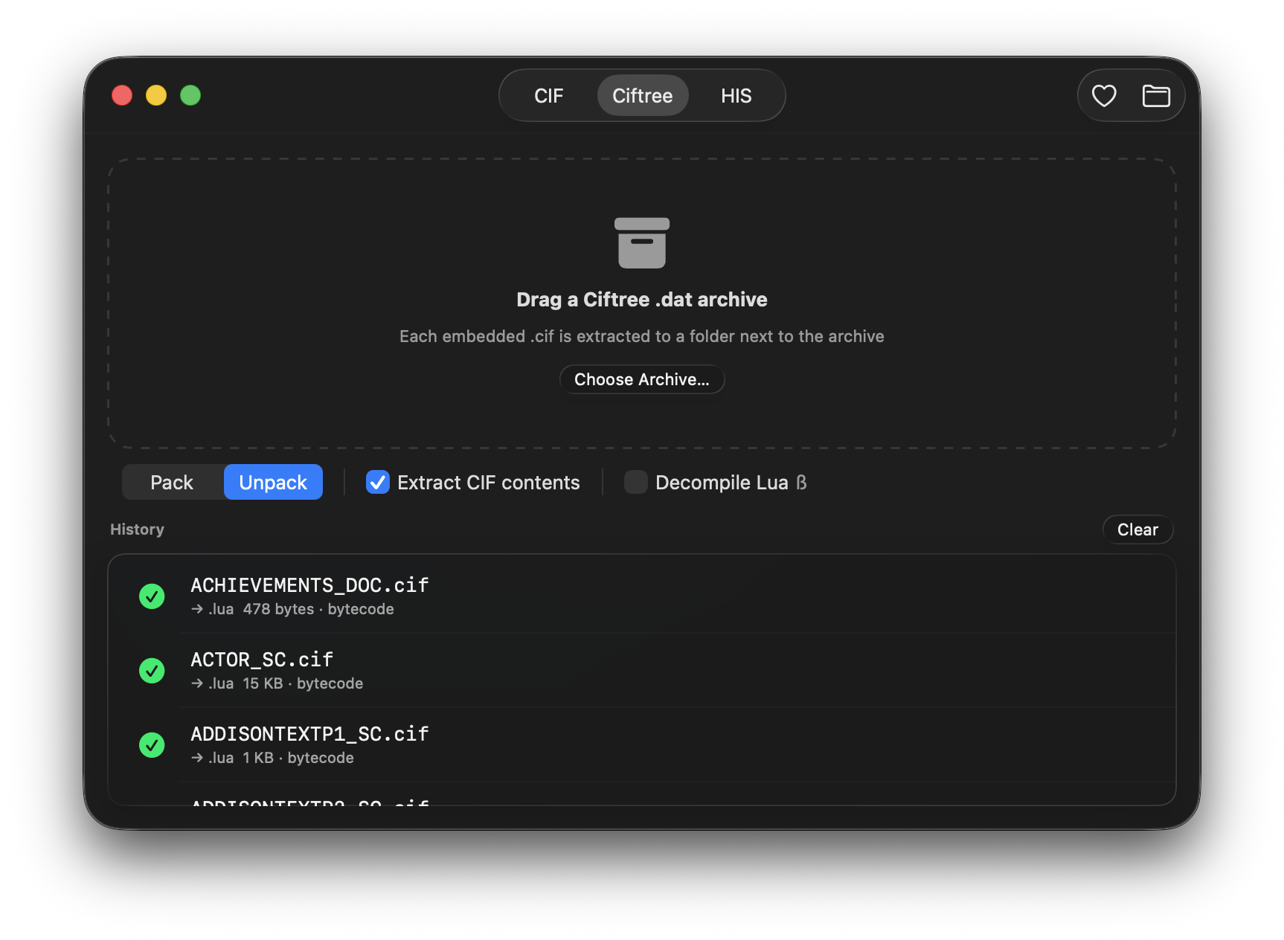Click the archive box icon in drop zone
This screenshot has width=1284, height=940.
tap(642, 243)
